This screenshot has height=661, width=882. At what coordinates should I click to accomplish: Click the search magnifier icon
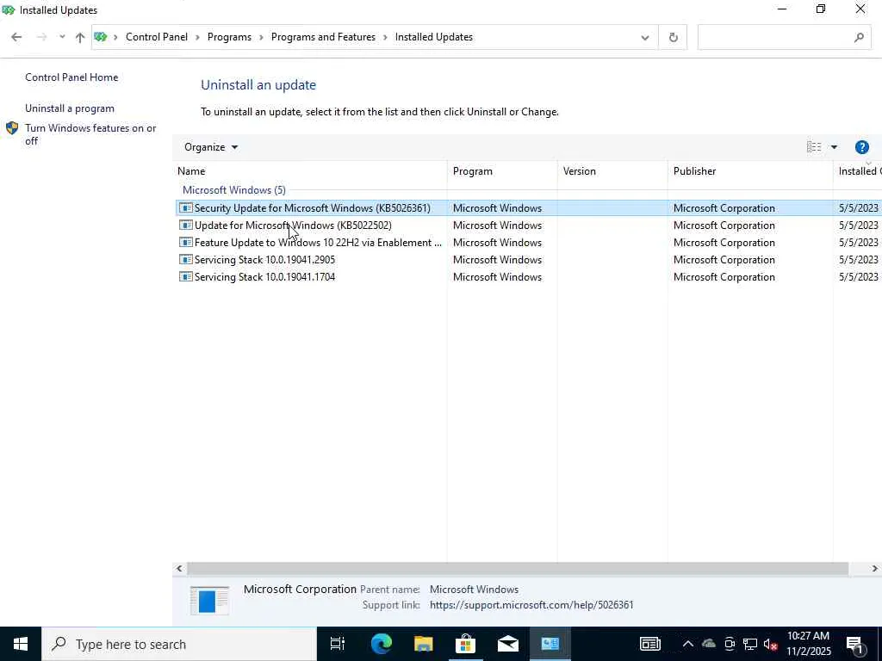tap(859, 38)
